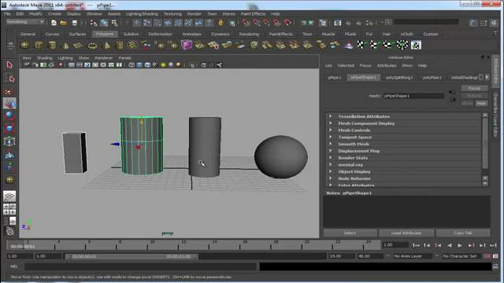Image resolution: width=504 pixels, height=283 pixels.
Task: Create a polygon cone from shelf
Action: [x=65, y=46]
